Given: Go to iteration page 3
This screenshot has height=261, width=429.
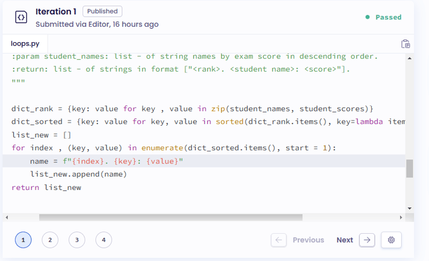Looking at the screenshot, I should pos(77,240).
